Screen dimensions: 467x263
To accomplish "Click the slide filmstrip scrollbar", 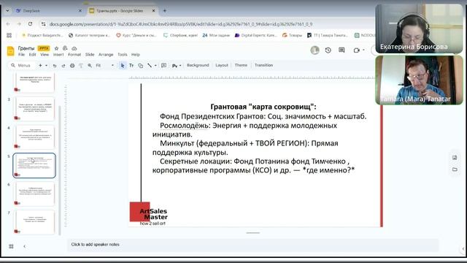I will pos(60,170).
